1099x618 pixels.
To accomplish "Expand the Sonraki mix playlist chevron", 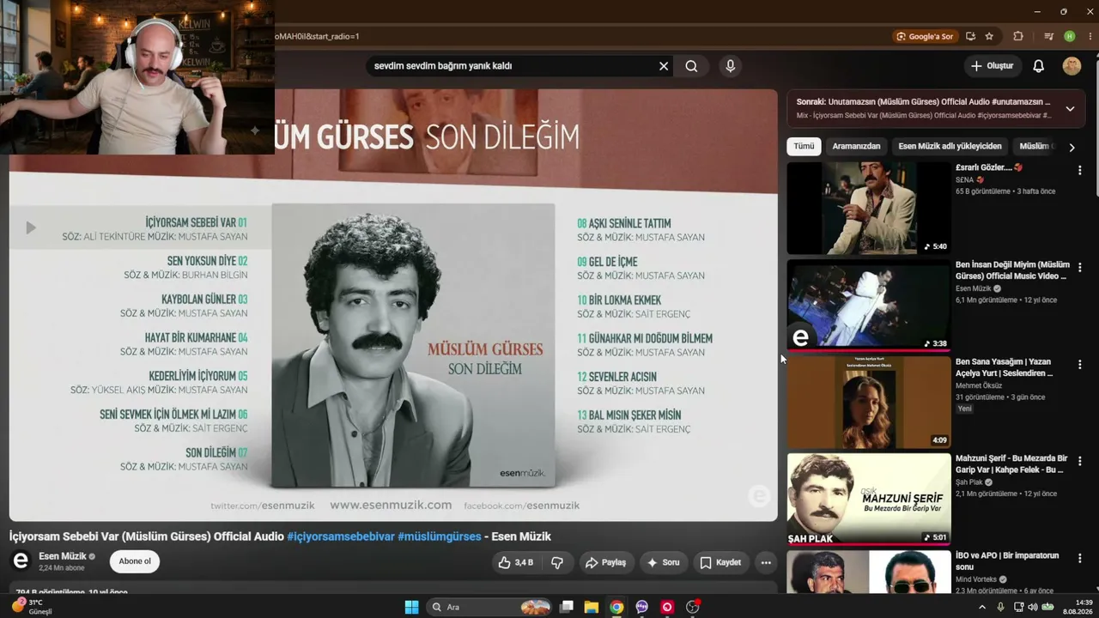I will pyautogui.click(x=1070, y=109).
